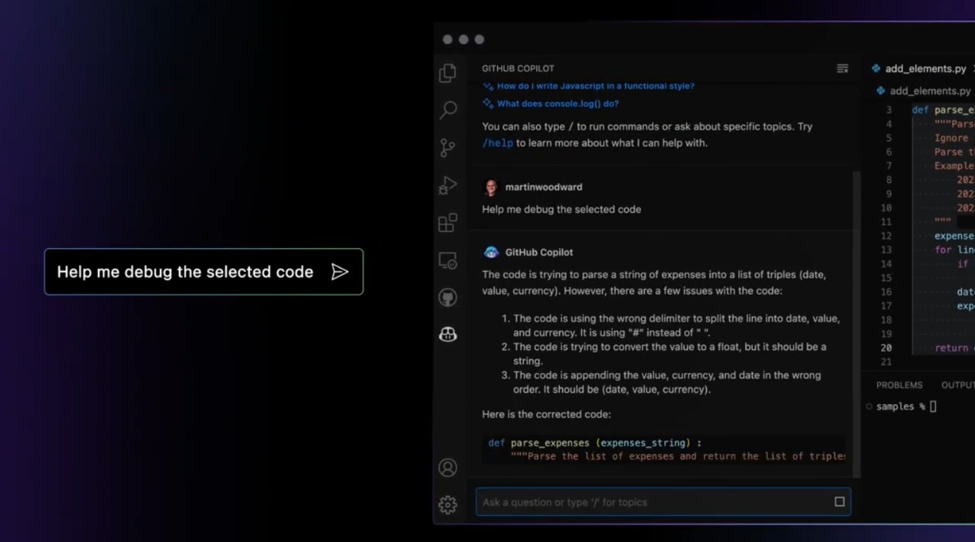This screenshot has height=542, width=975.
Task: Open the Remote Explorer icon
Action: 448,260
